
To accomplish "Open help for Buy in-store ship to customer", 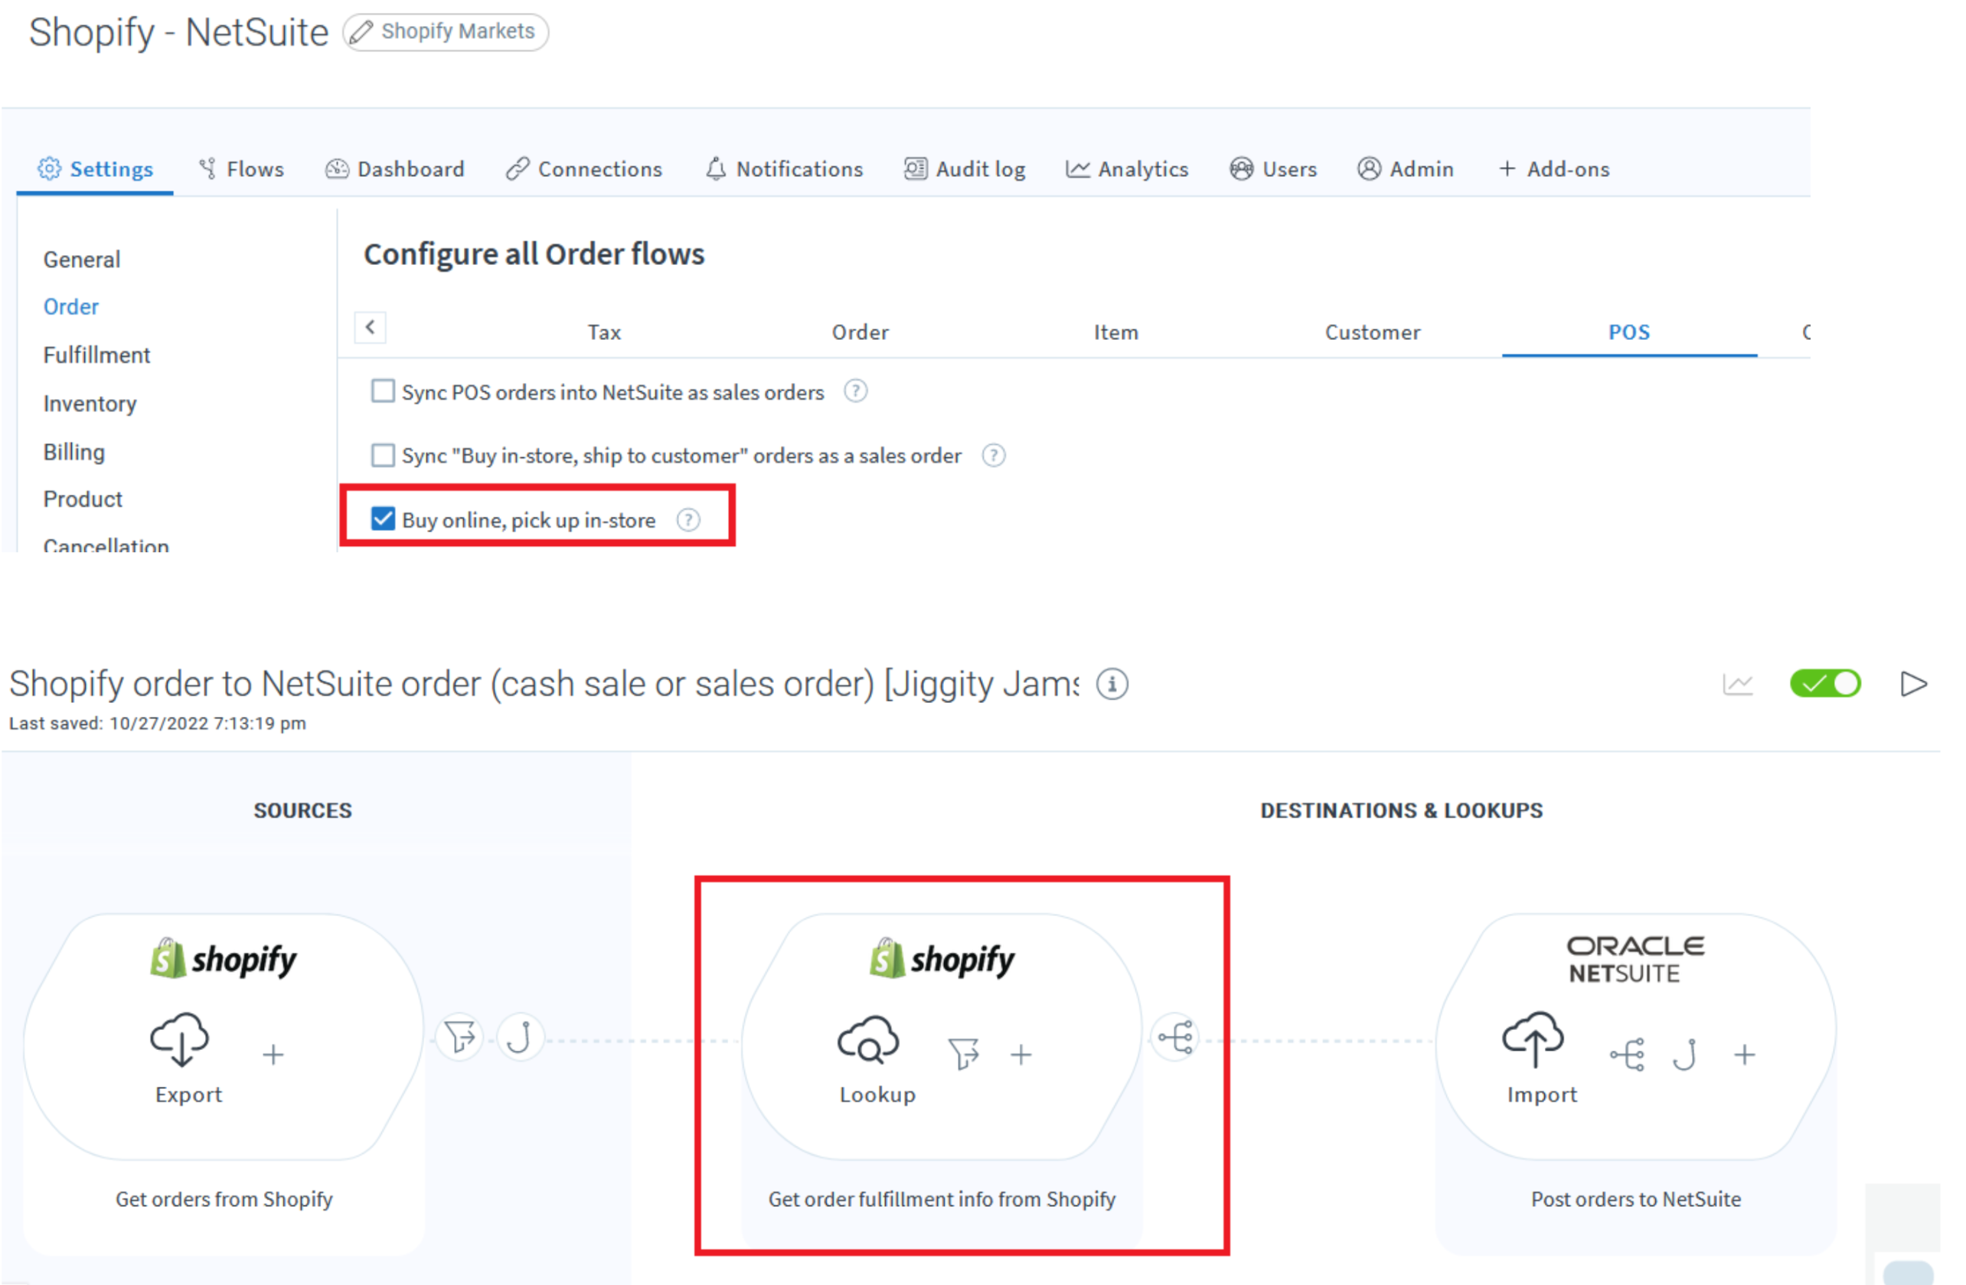I will tap(994, 456).
